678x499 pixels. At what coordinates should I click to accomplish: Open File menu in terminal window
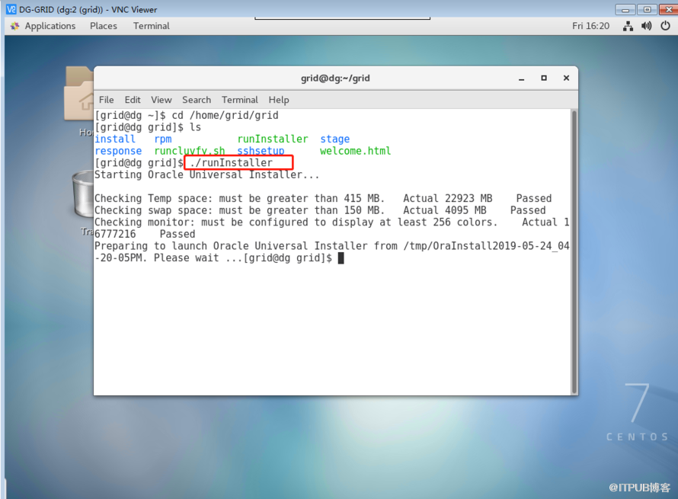pos(107,100)
